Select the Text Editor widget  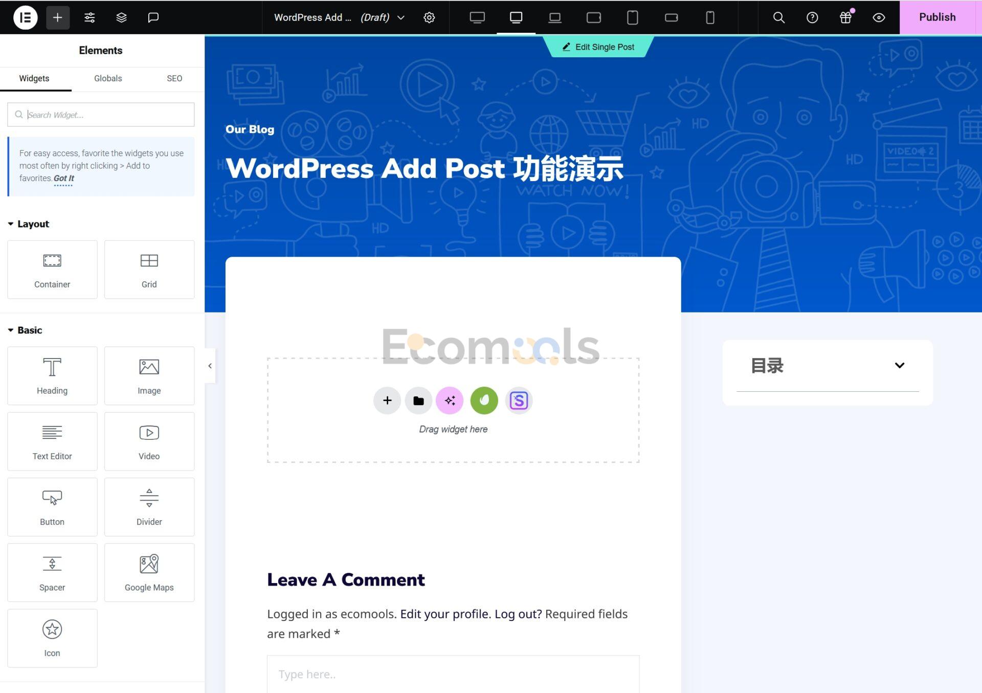pyautogui.click(x=52, y=441)
